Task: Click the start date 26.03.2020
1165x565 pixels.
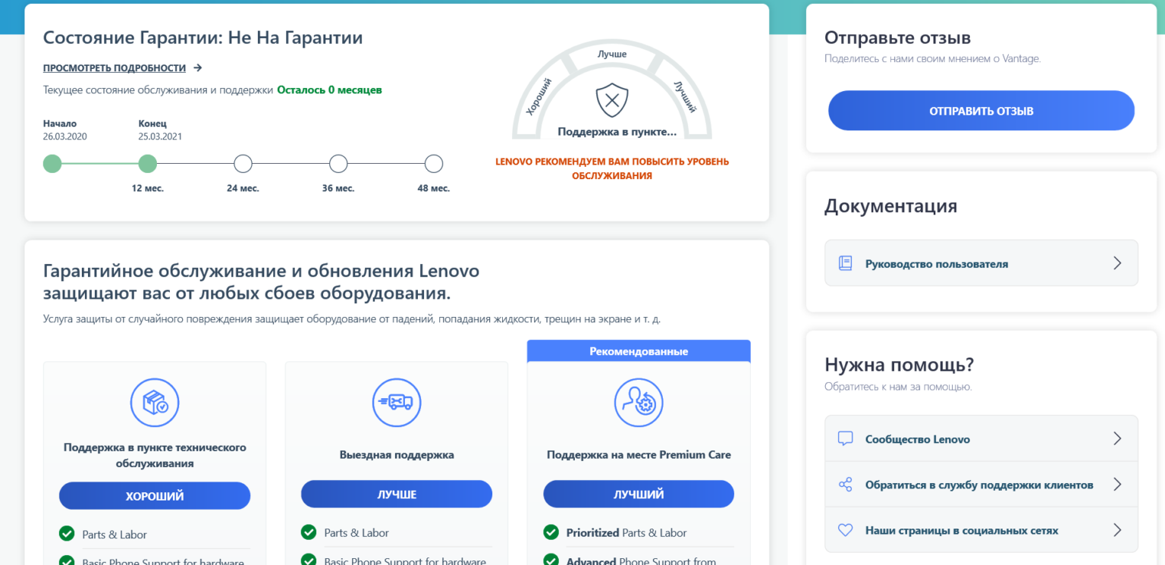Action: [x=65, y=137]
